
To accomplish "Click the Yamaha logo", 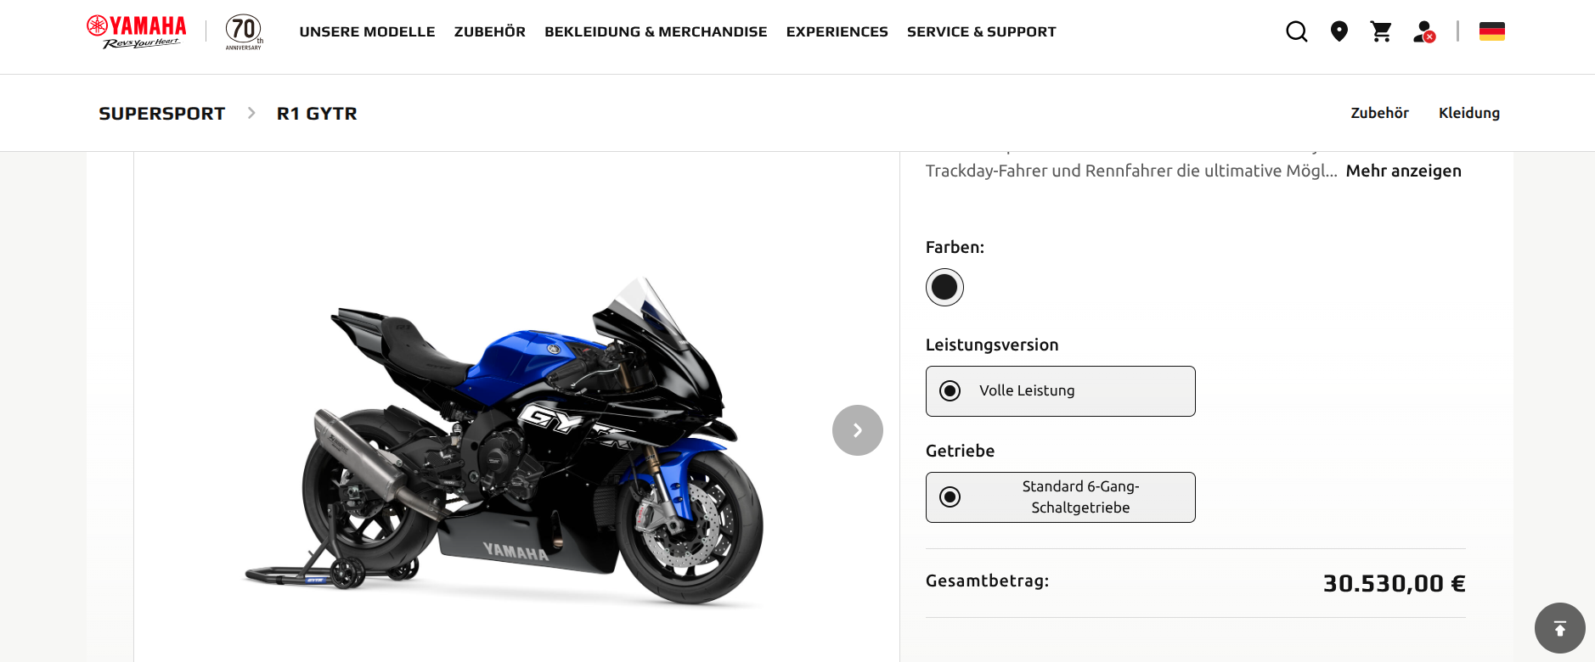I will tap(137, 32).
